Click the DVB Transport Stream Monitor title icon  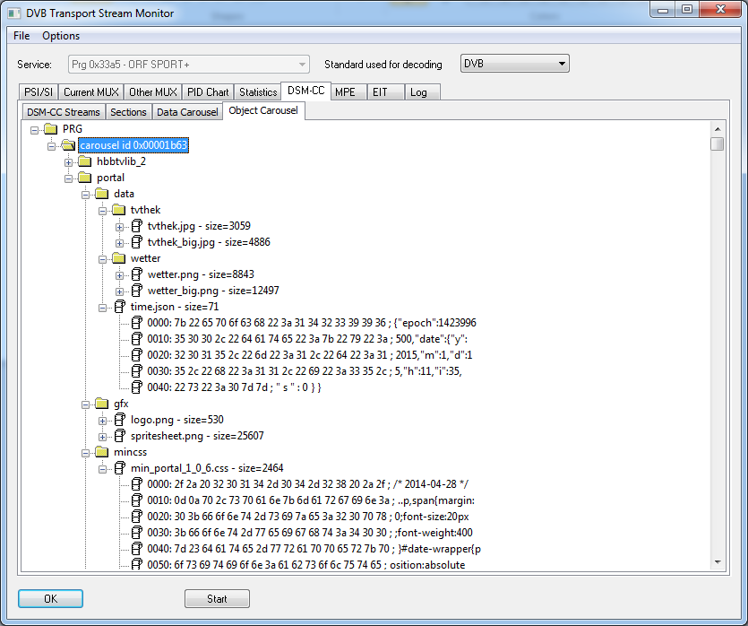[14, 13]
